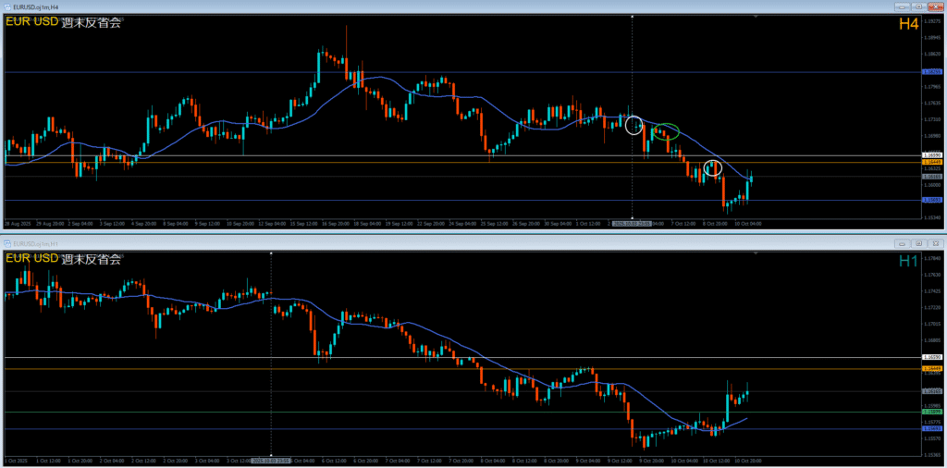The image size is (947, 468).
Task: Minimize the H4 chart window
Action: [x=901, y=6]
